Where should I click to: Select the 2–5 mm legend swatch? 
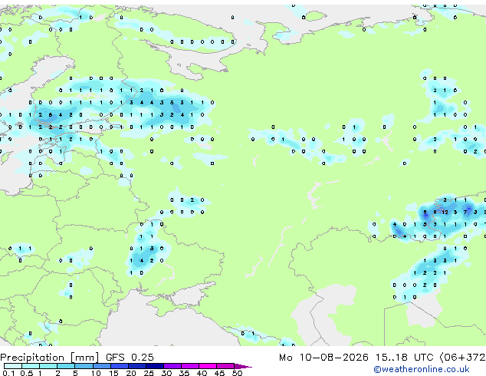[x=66, y=366]
